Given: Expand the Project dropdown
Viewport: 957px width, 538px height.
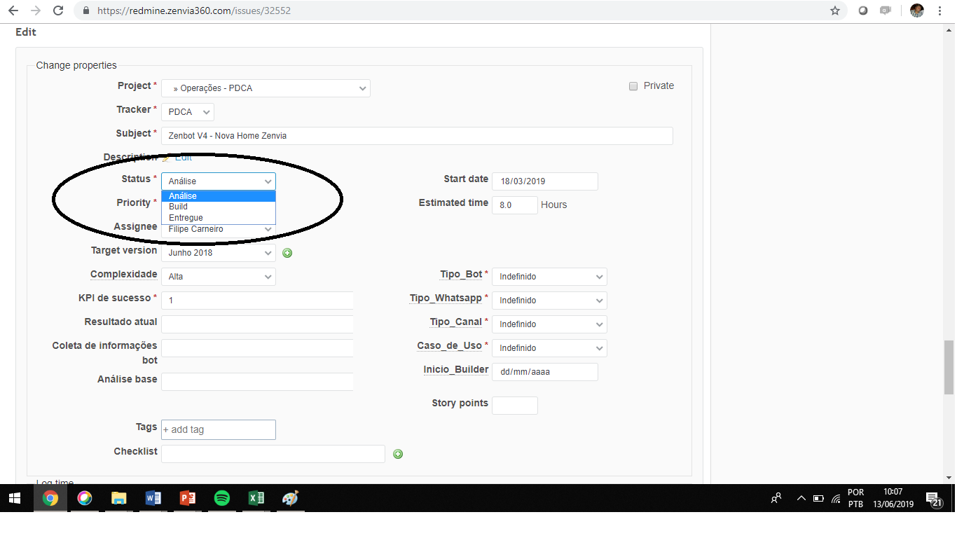Looking at the screenshot, I should [x=266, y=88].
